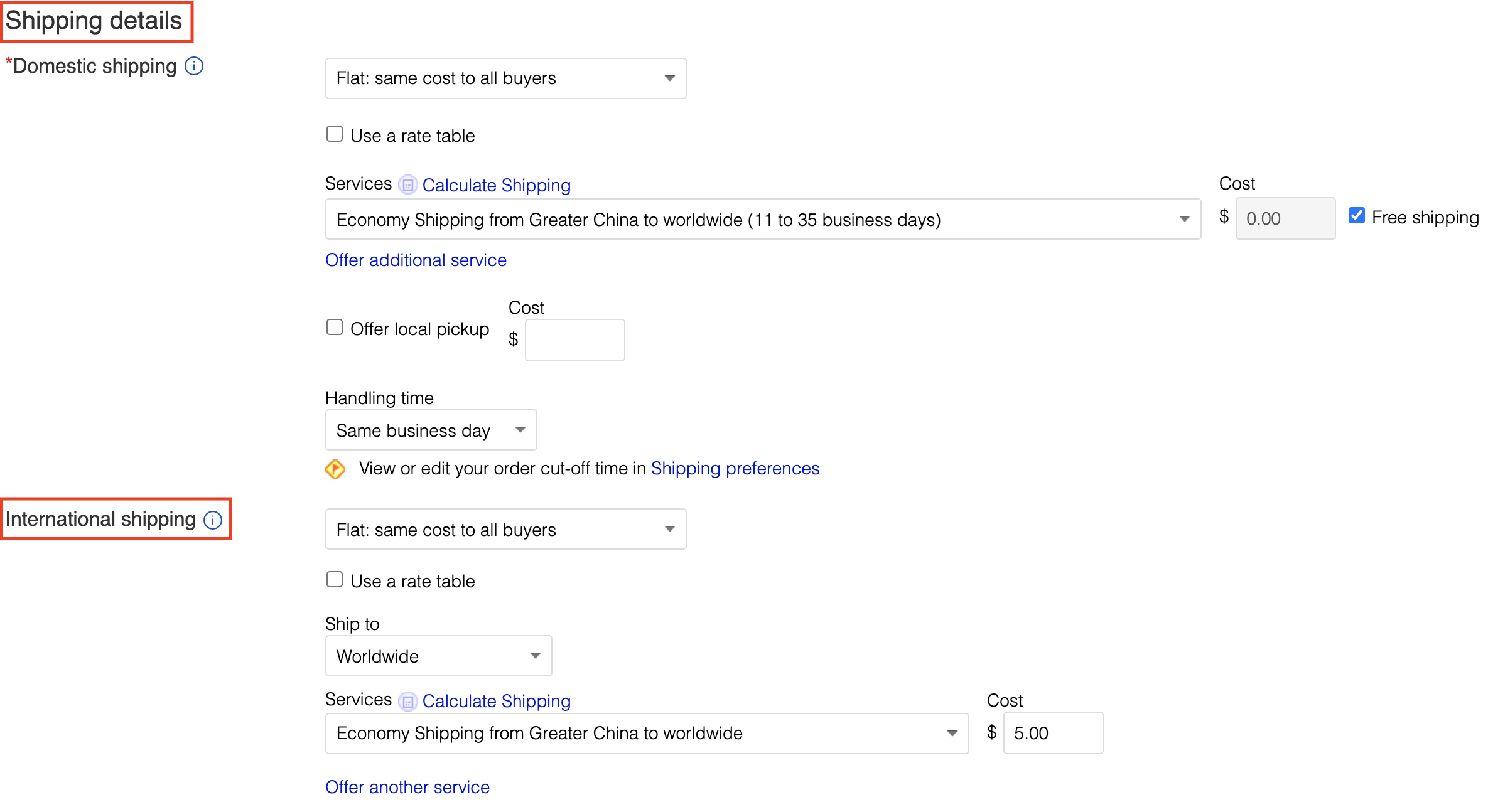Expand the Ship to Worldwide dropdown
1488x812 pixels.
439,656
